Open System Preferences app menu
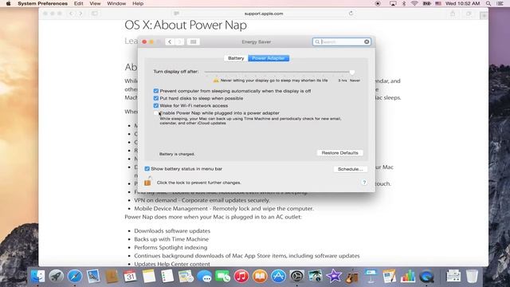The height and width of the screenshot is (287, 510). pos(42,3)
